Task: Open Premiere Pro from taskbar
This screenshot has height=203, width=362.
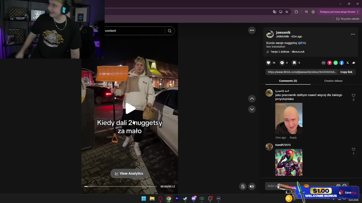Action: [177, 198]
